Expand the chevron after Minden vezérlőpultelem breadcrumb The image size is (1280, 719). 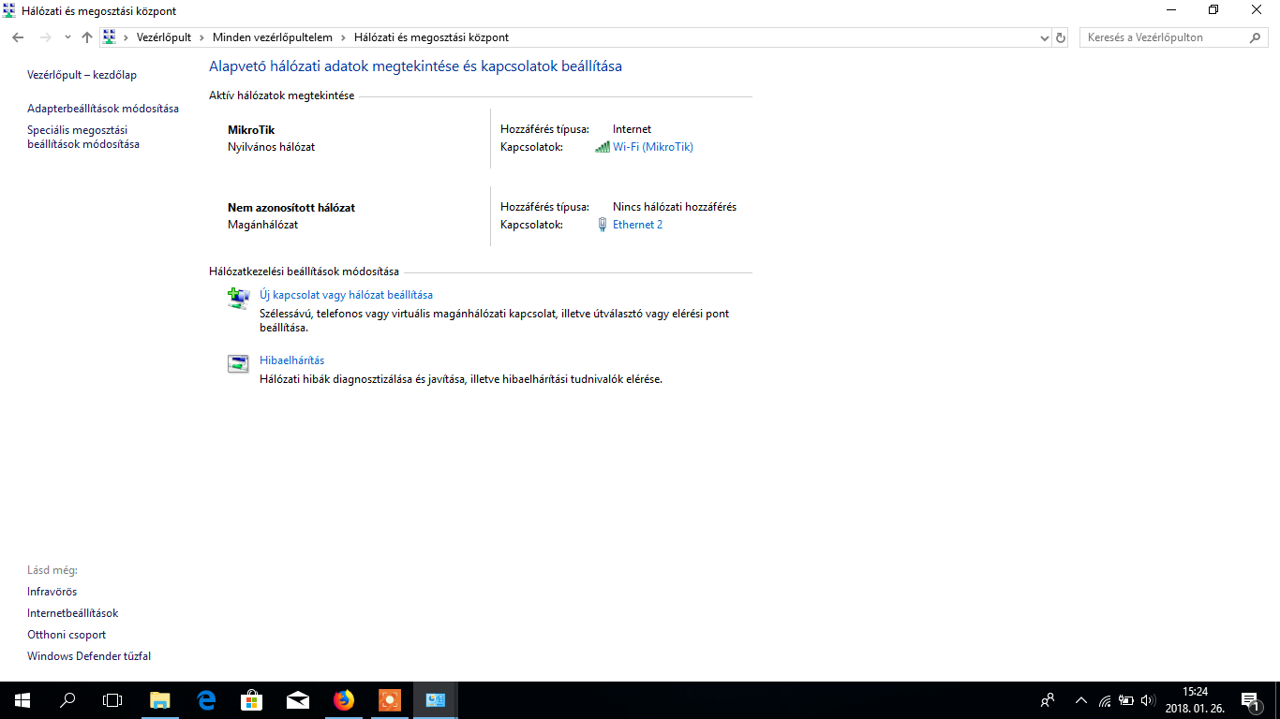344,37
